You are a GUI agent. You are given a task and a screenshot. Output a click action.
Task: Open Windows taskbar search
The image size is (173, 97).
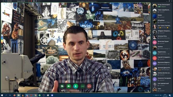coord(6,95)
